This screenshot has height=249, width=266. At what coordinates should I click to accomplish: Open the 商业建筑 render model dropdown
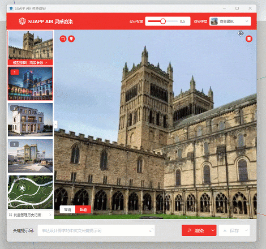pos(230,22)
